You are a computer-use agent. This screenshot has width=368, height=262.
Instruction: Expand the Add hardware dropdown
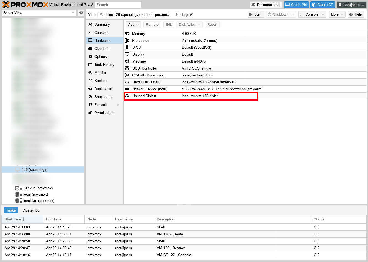133,25
